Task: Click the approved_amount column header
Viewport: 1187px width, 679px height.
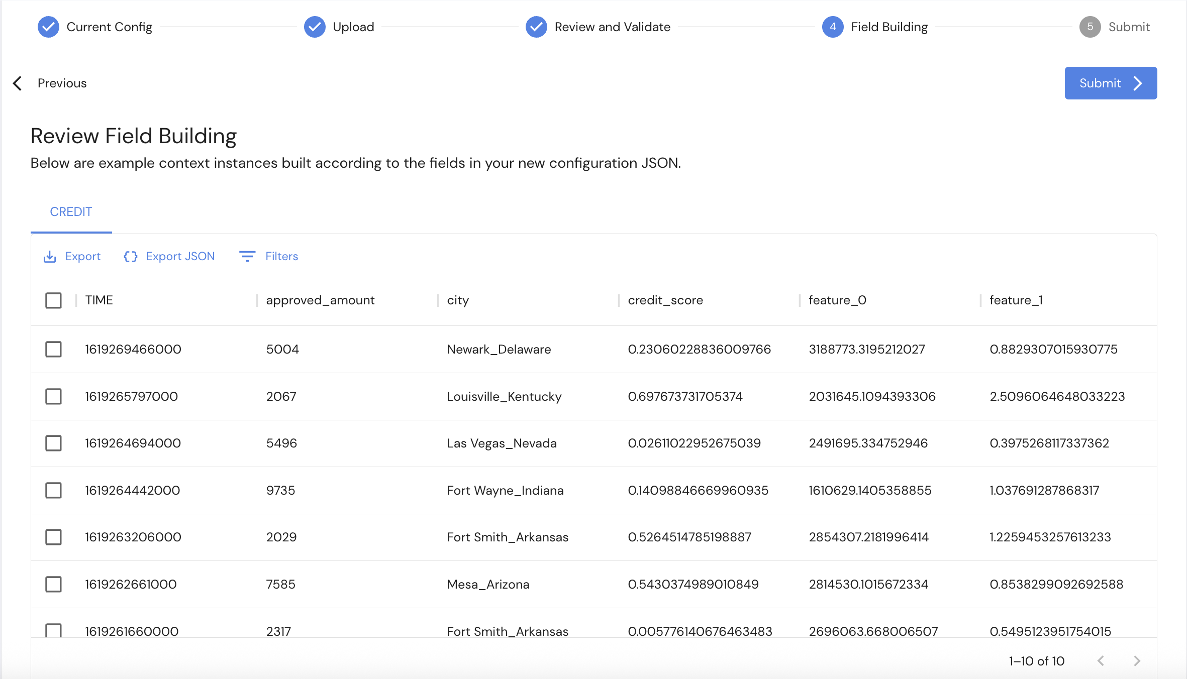Action: (320, 300)
